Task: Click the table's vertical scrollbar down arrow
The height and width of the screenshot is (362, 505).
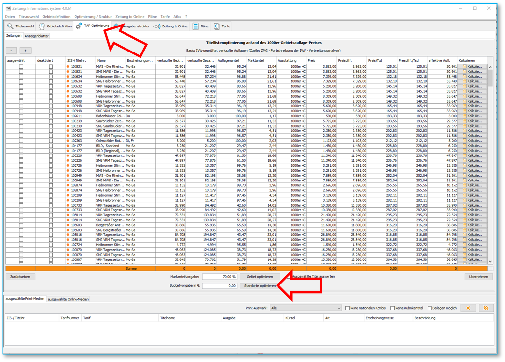Action: coord(490,262)
